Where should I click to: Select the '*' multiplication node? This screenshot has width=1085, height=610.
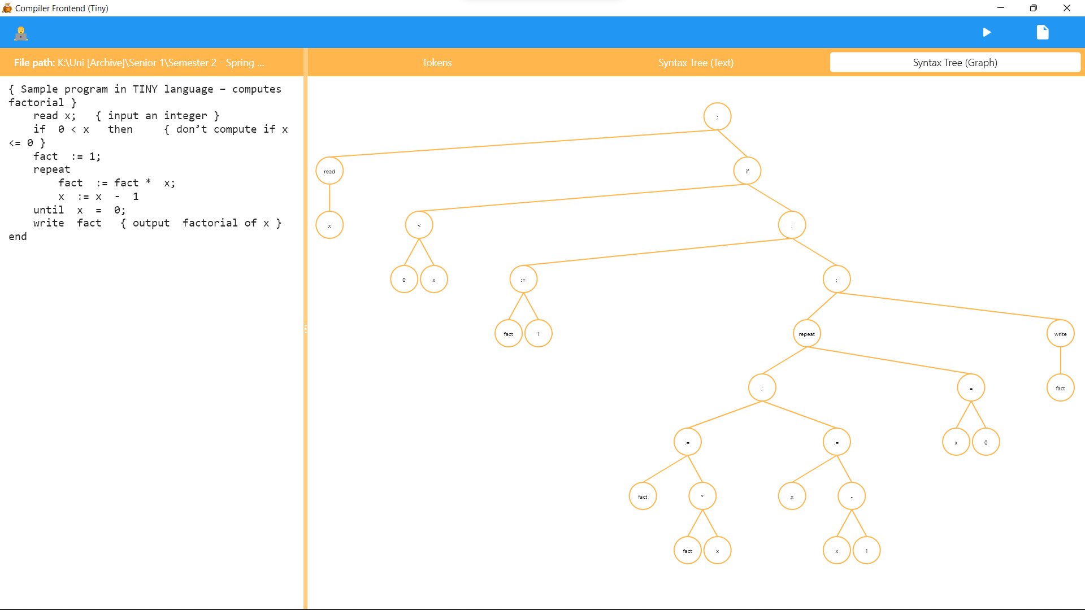point(702,496)
